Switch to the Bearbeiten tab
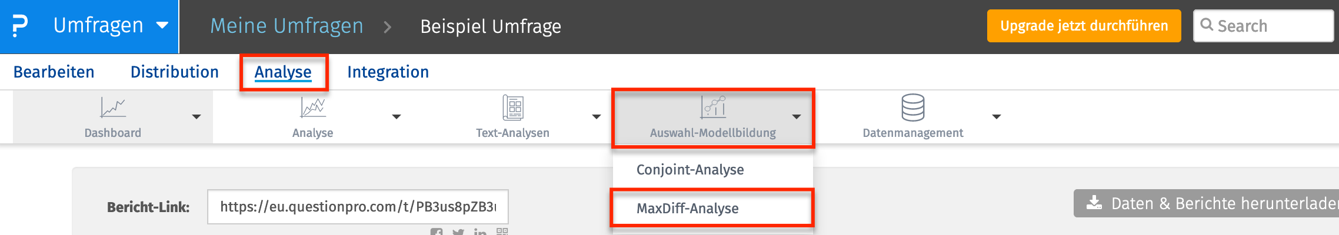 point(54,72)
